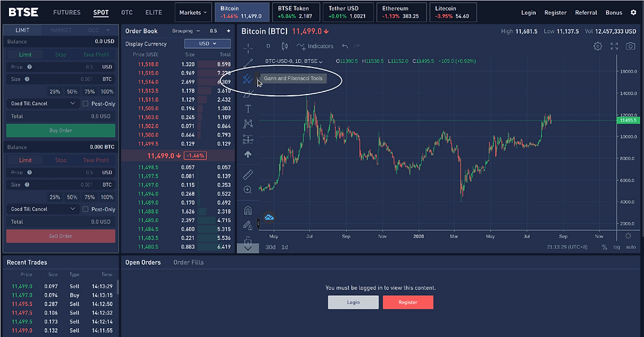This screenshot has width=644, height=337.
Task: Select 50% size for sell order
Action: point(72,197)
